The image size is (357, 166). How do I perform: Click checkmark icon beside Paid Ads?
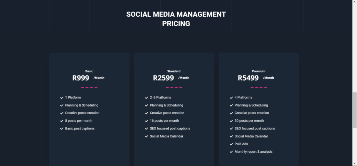[x=231, y=144]
